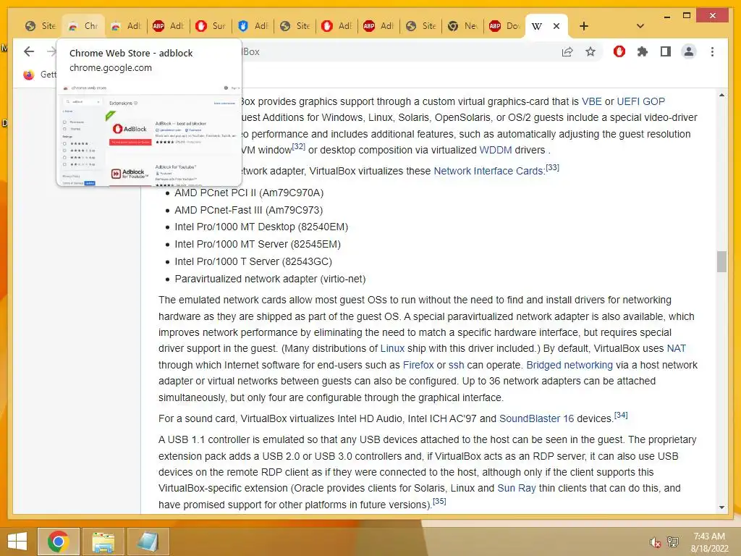Click the Firefox Getting Started bookmark

pyautogui.click(x=39, y=75)
